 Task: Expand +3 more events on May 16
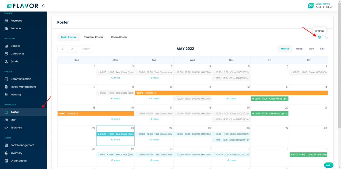click(x=115, y=119)
